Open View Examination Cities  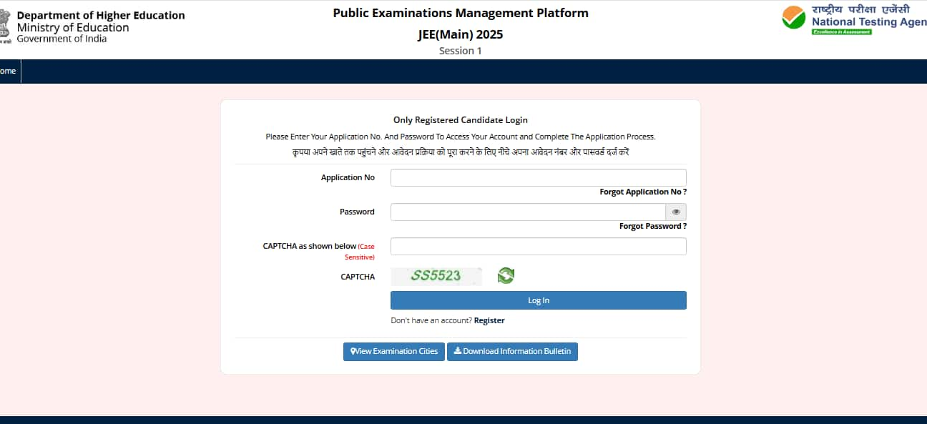394,351
